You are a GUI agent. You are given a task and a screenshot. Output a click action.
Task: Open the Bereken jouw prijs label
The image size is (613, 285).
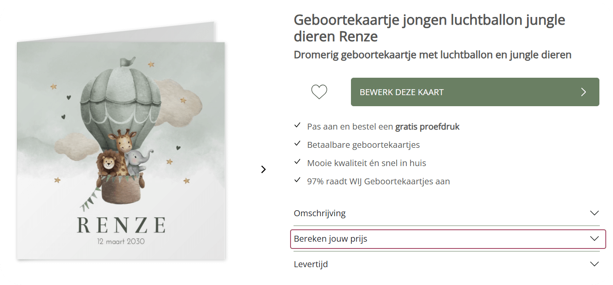point(330,239)
